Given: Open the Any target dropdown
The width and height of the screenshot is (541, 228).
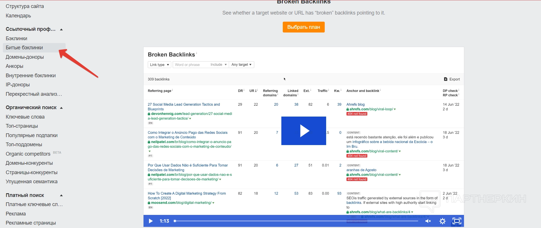Looking at the screenshot, I should [x=241, y=65].
